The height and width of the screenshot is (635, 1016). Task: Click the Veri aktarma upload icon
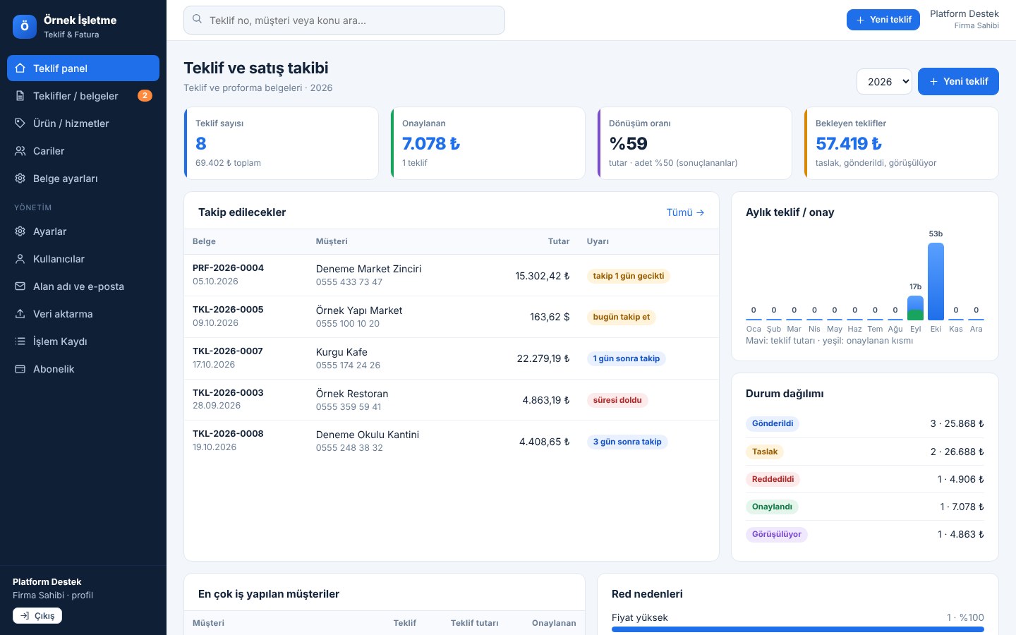[x=20, y=314]
